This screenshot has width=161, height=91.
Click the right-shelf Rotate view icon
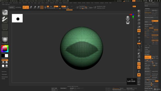[x=139, y=60]
